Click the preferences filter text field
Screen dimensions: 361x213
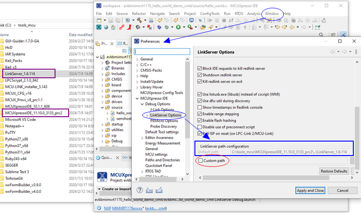click(158, 52)
